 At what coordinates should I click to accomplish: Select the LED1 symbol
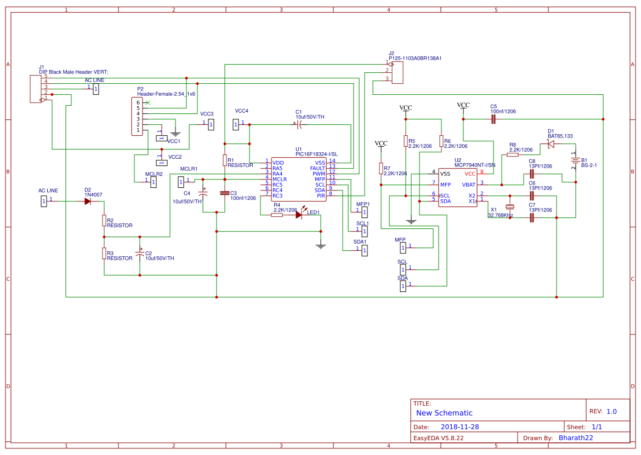(299, 215)
